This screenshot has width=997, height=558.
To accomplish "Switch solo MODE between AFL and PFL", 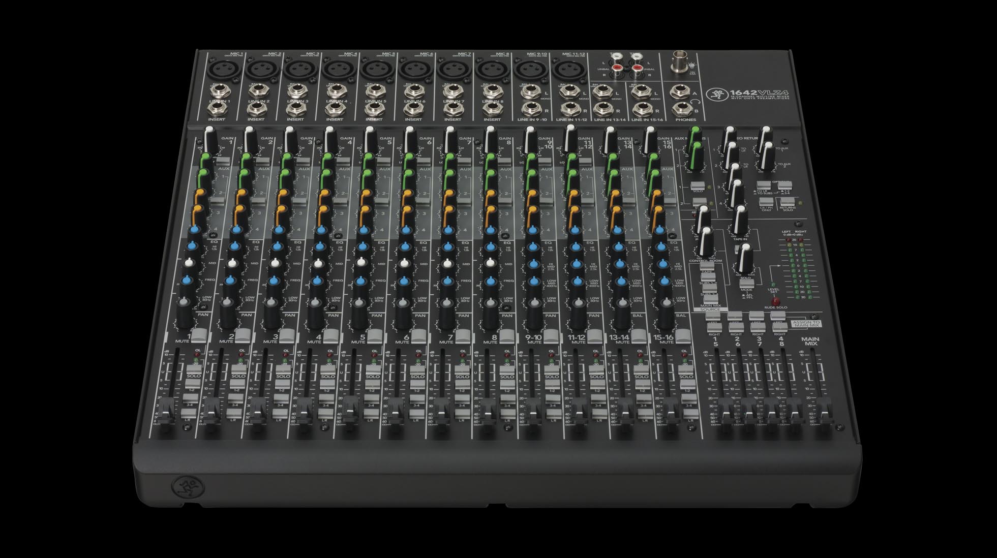I will [x=747, y=282].
